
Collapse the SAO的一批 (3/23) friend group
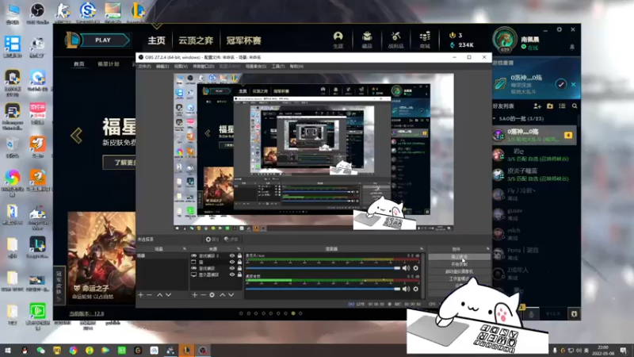click(x=494, y=118)
